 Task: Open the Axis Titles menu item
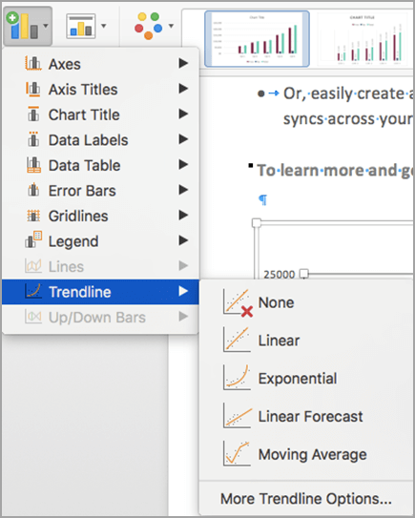click(100, 89)
